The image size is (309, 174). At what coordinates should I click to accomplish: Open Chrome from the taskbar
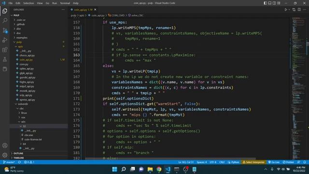159,169
